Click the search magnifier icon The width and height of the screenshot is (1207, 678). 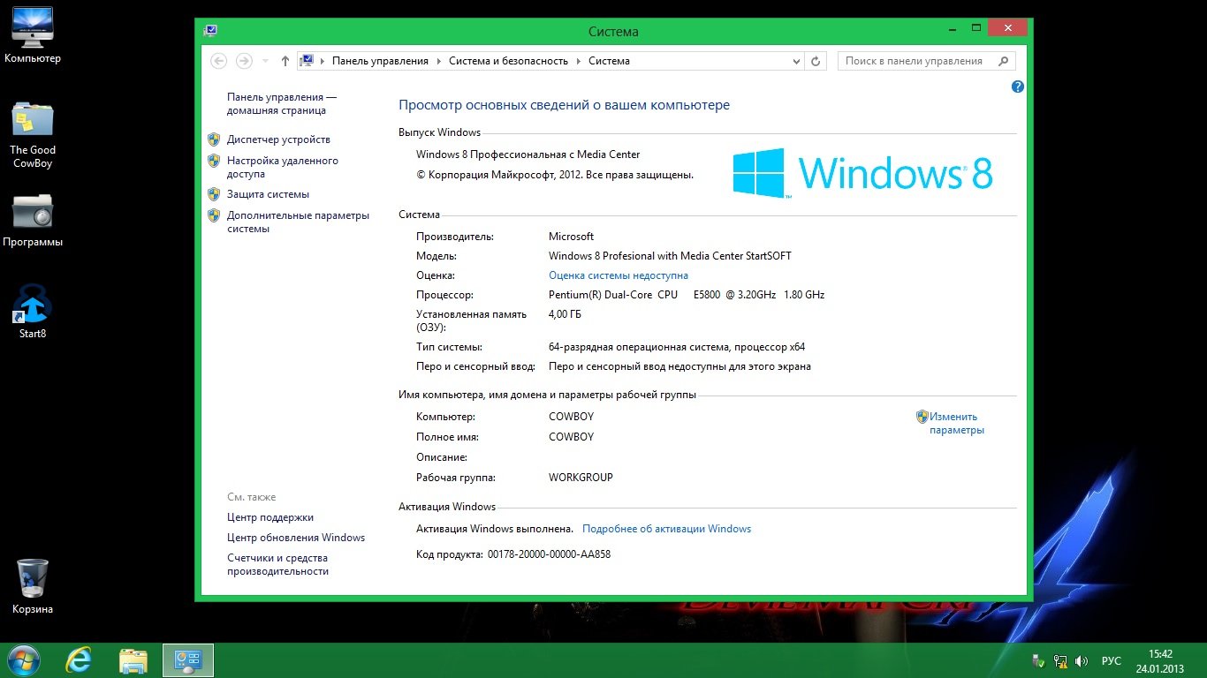pyautogui.click(x=1003, y=61)
